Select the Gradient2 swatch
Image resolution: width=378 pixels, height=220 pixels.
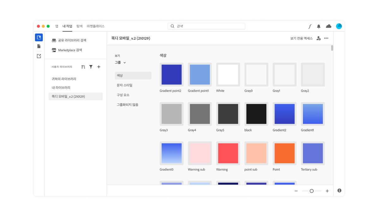pyautogui.click(x=285, y=114)
